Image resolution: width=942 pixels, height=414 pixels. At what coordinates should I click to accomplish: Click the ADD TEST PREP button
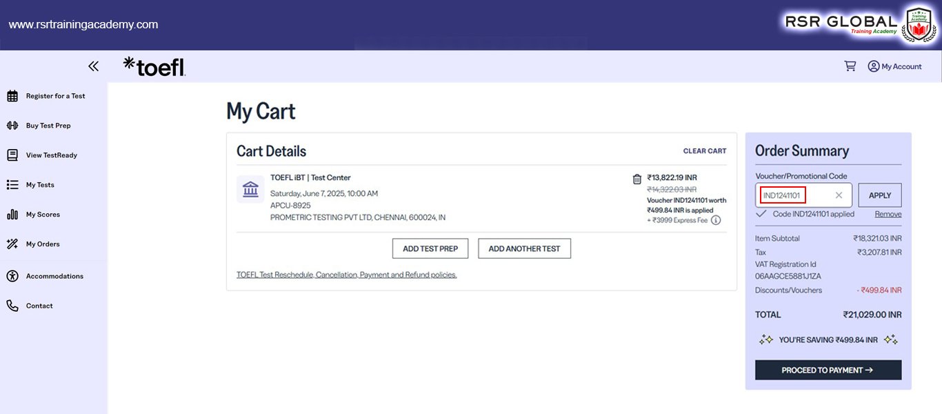coord(430,248)
